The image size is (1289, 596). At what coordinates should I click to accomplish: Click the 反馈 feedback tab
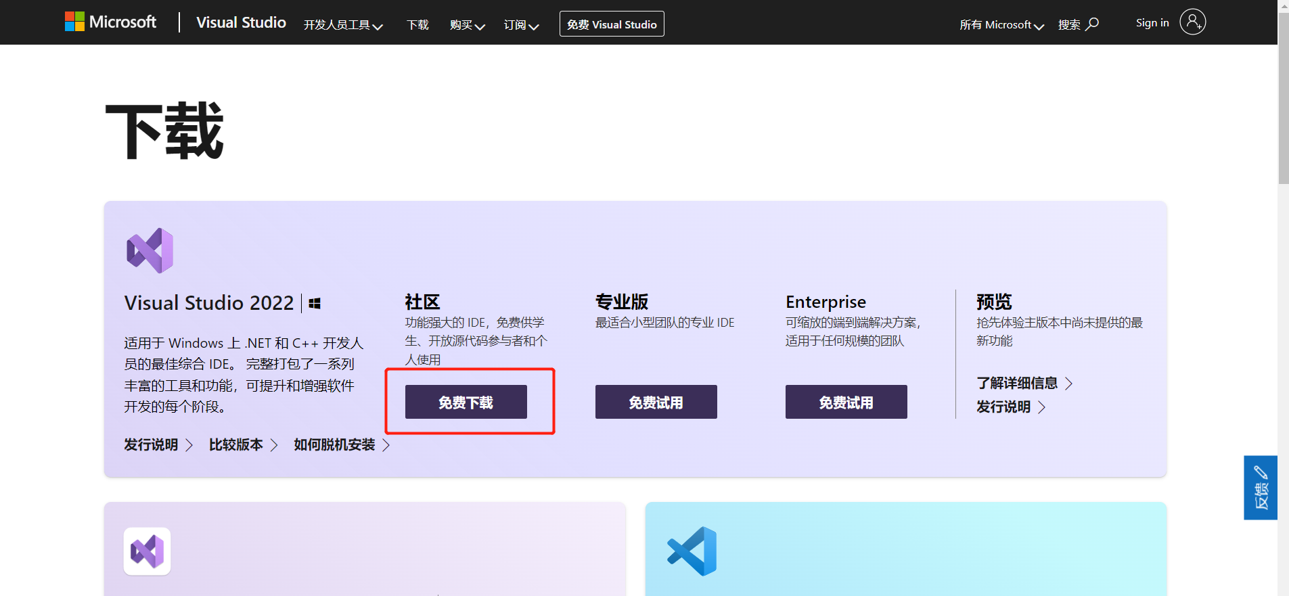1261,488
